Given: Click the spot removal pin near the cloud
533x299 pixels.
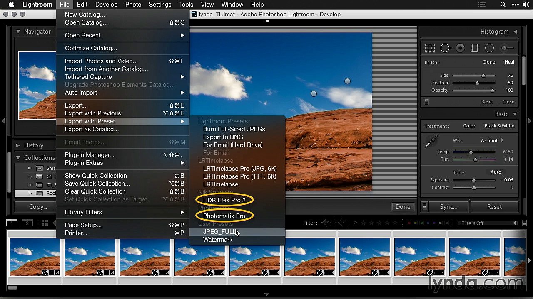Looking at the screenshot, I should [314, 94].
